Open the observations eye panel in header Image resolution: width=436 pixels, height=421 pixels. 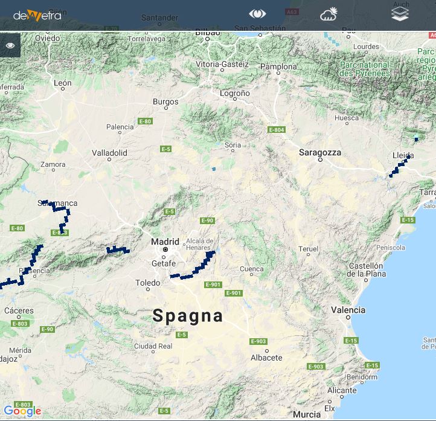tap(257, 14)
